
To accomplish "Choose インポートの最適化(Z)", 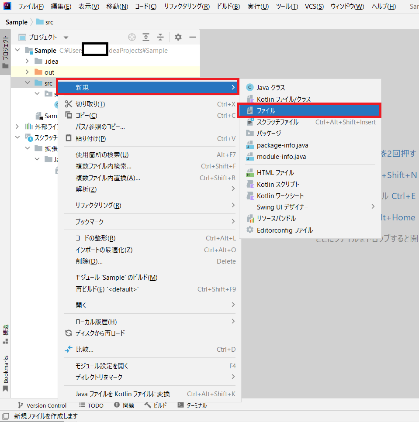I will click(149, 250).
